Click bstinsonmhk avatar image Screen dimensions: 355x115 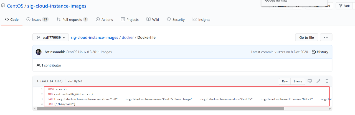(x=39, y=52)
